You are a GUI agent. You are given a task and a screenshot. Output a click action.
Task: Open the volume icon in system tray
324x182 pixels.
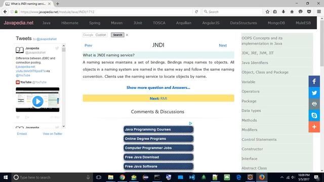tap(293, 177)
